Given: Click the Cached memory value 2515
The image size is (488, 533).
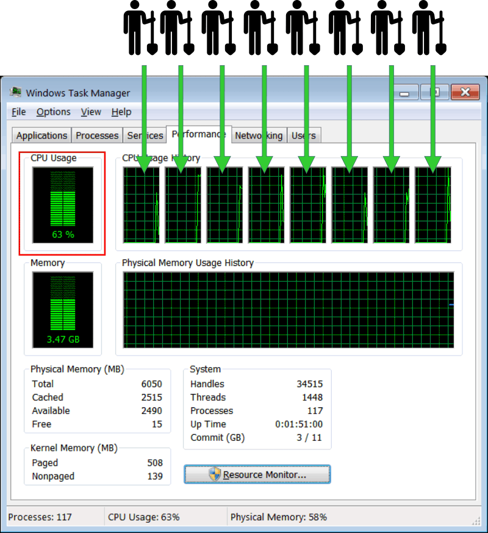Looking at the screenshot, I should 152,398.
